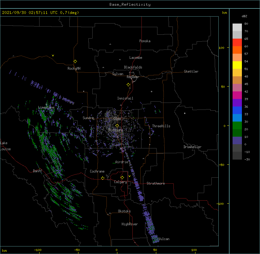Click the Banff town label
The height and width of the screenshot is (254, 260).
pos(37,171)
